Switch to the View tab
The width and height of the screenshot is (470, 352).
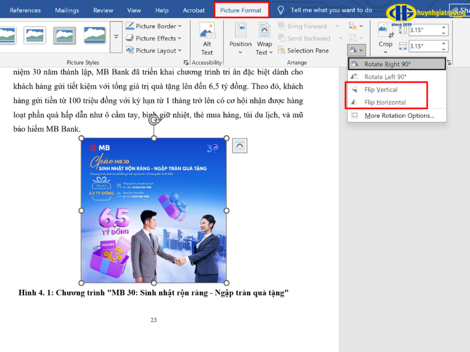(x=134, y=10)
